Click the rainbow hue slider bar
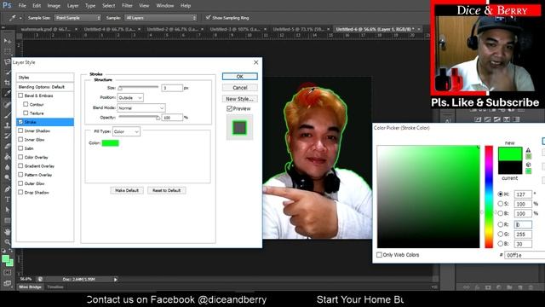Viewport: 545px width, 307px height. point(489,197)
